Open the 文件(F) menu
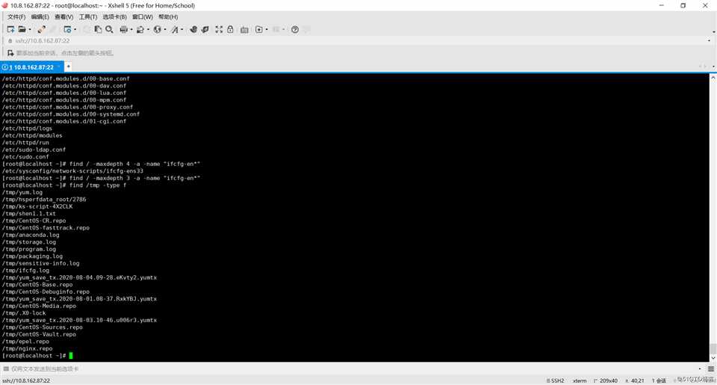The width and height of the screenshot is (717, 385). [16, 17]
